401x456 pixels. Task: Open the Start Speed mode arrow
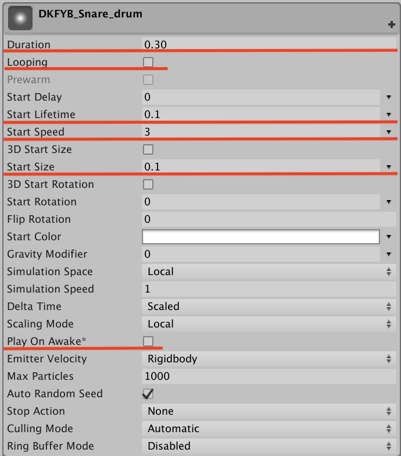coord(388,132)
